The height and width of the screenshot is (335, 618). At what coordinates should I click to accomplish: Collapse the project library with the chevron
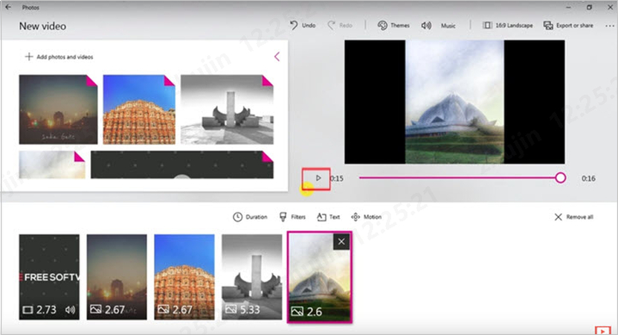click(277, 57)
